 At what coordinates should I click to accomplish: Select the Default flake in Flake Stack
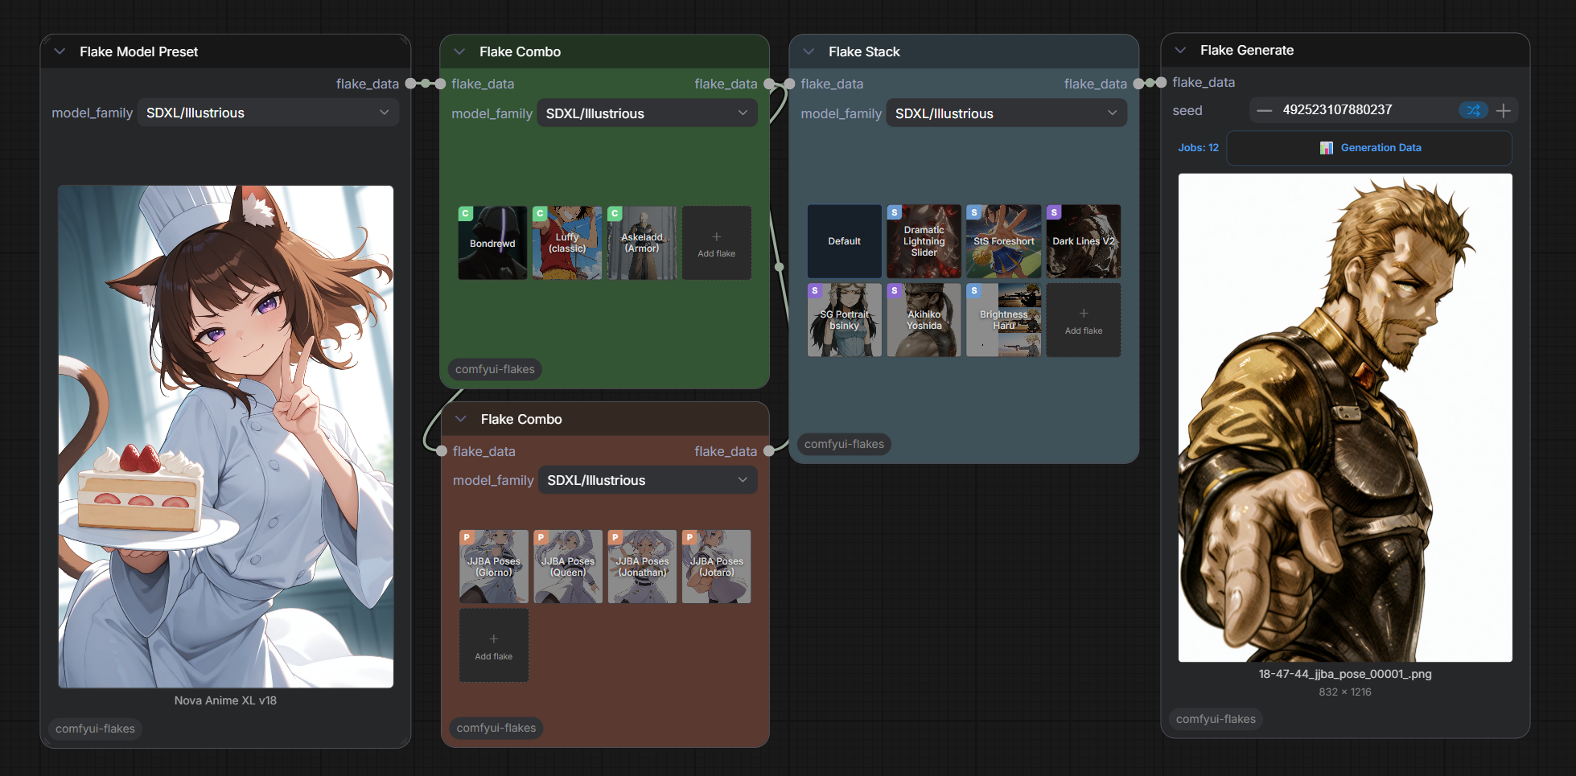coord(844,241)
